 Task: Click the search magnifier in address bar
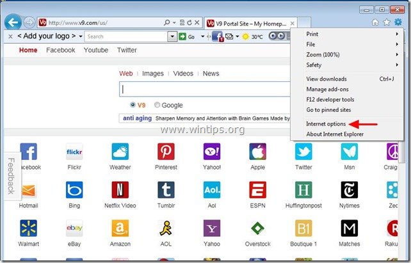pyautogui.click(x=166, y=23)
